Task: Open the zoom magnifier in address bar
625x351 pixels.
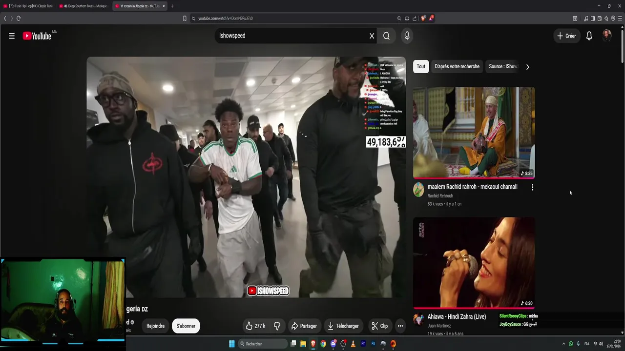Action: tap(399, 19)
